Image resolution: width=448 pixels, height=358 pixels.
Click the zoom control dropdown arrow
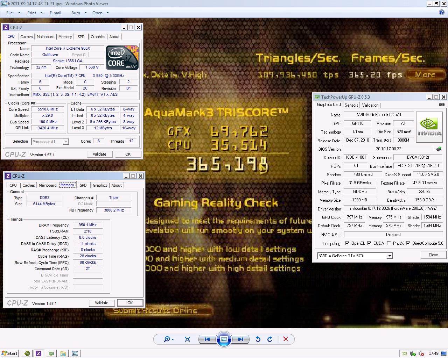pos(173,339)
